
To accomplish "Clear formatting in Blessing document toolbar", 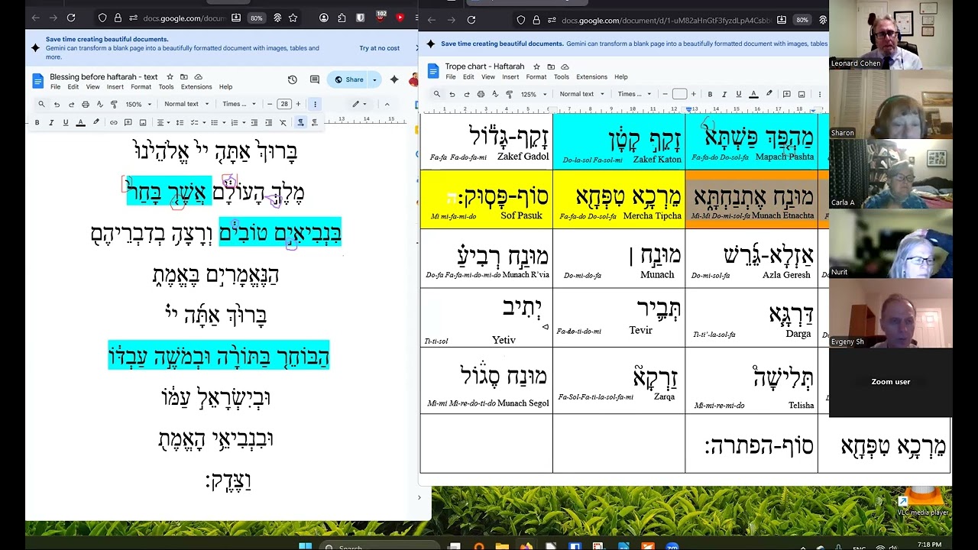I will coord(283,122).
